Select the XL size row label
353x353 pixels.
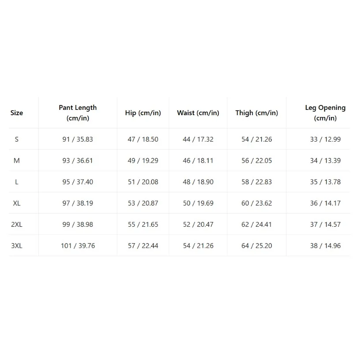pos(17,203)
